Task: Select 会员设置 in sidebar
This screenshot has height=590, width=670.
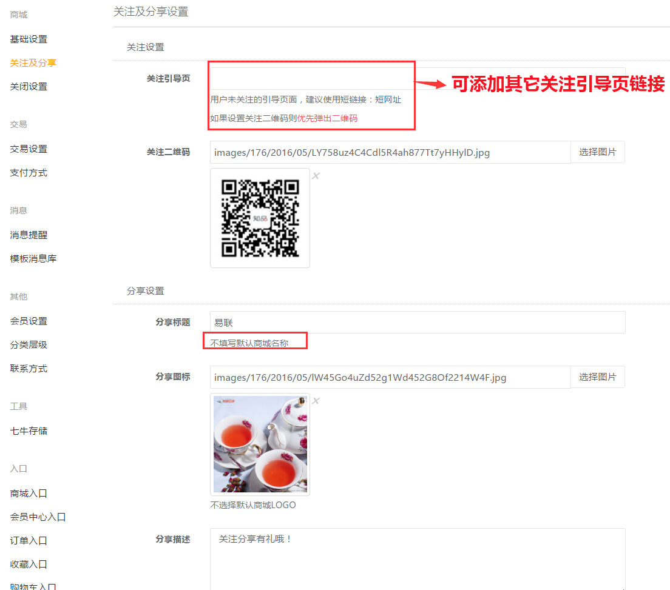Action: [x=29, y=321]
